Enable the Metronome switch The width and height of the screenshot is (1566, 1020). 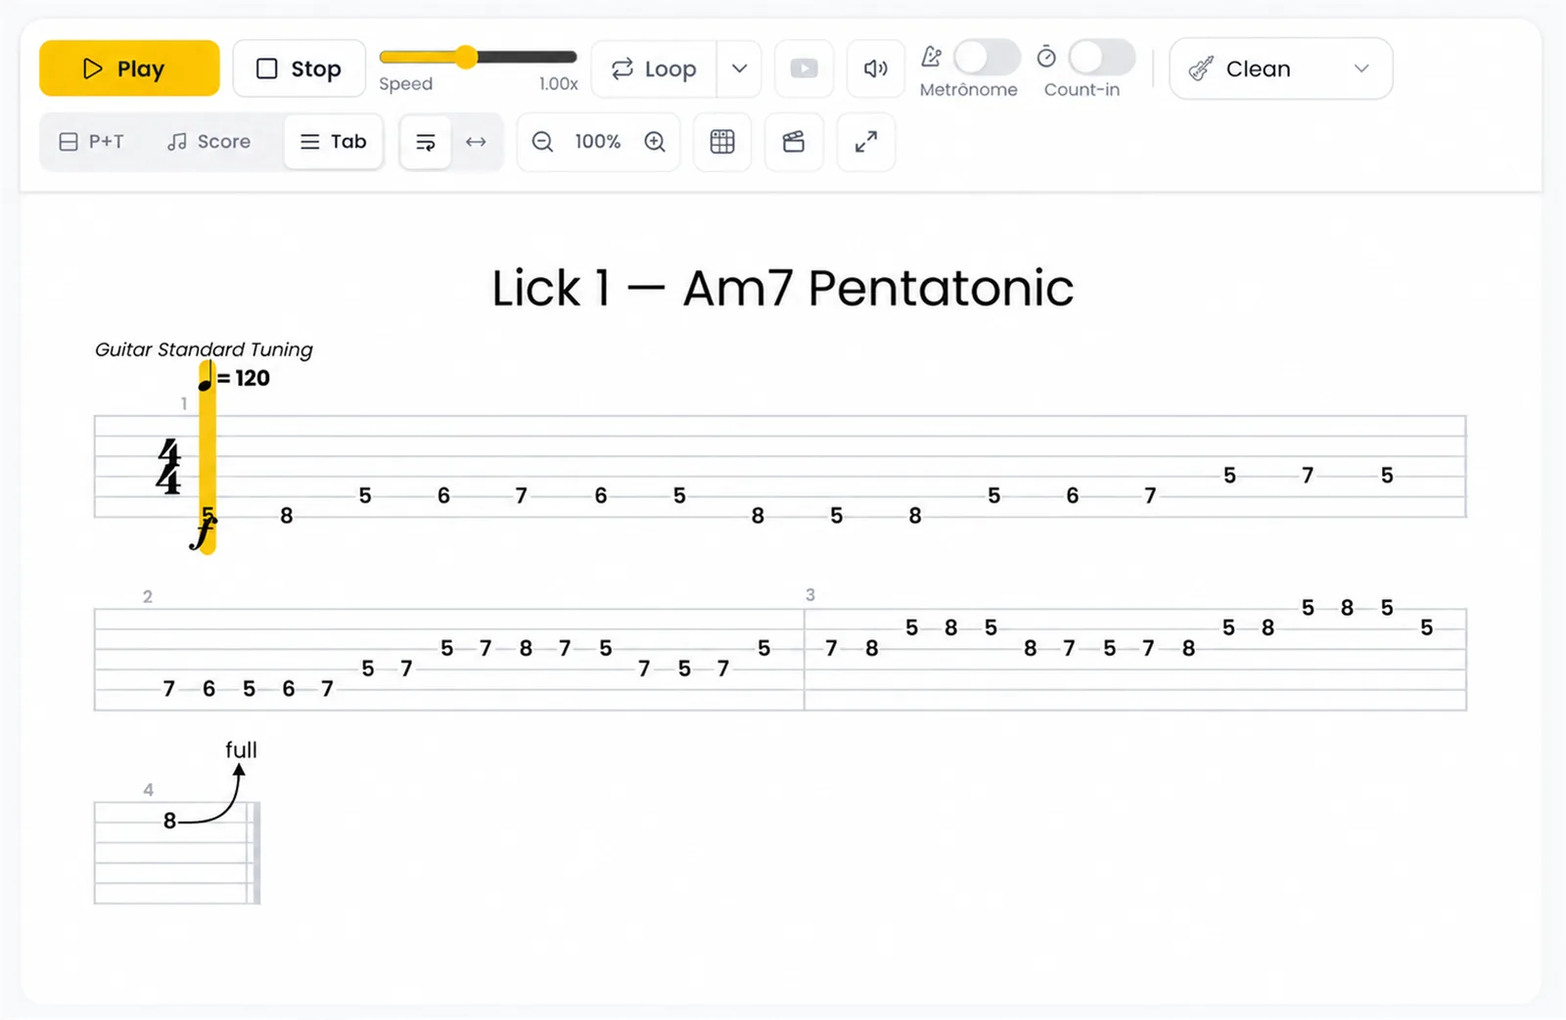point(987,58)
